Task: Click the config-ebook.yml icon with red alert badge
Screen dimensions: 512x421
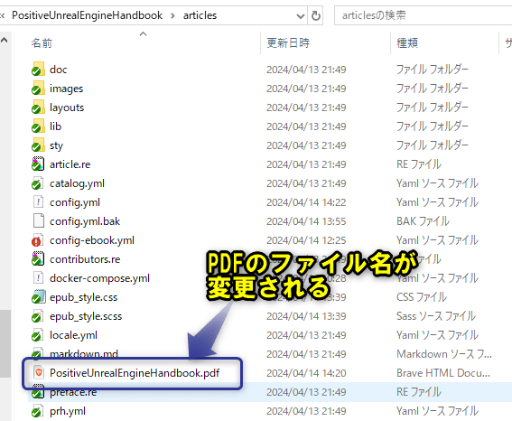Action: 38,240
